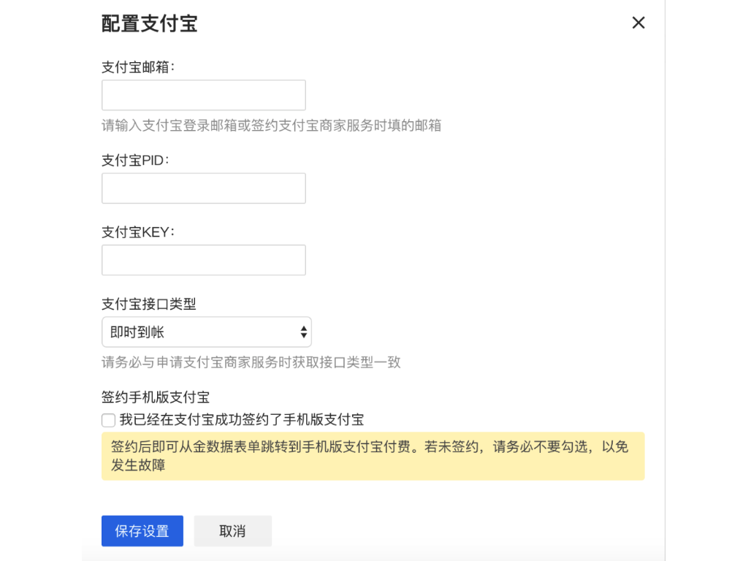Click the 签约手机版支付宝 section label
Image resolution: width=748 pixels, height=561 pixels.
156,397
